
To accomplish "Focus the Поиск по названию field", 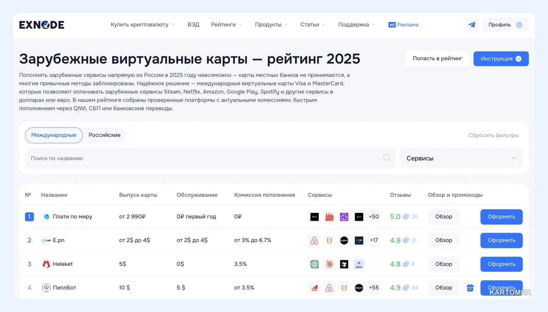I will tap(210, 158).
